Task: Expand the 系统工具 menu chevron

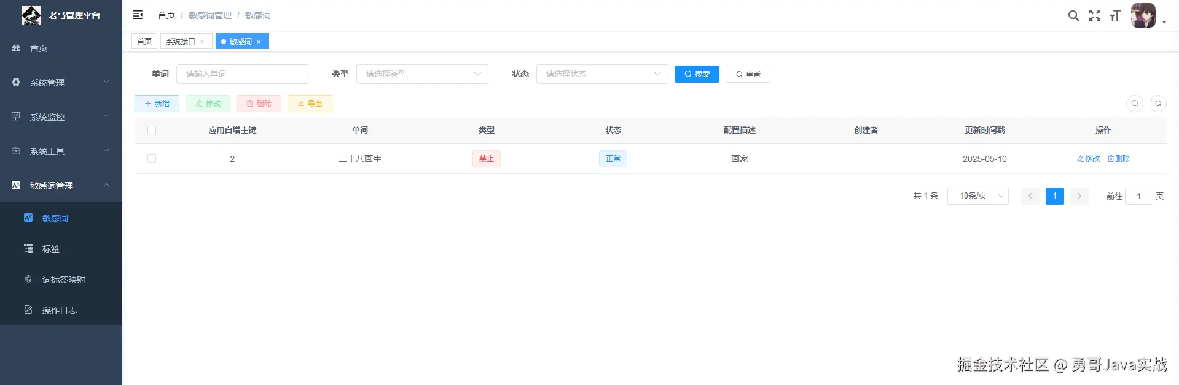Action: coord(106,150)
